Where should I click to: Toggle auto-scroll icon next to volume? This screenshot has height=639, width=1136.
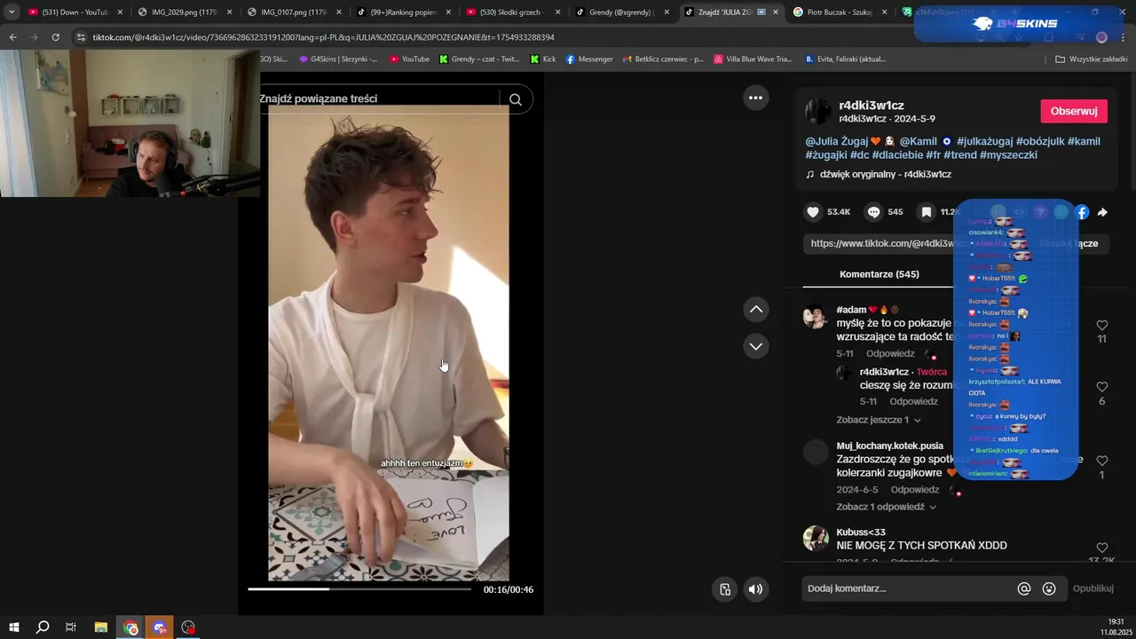[725, 589]
